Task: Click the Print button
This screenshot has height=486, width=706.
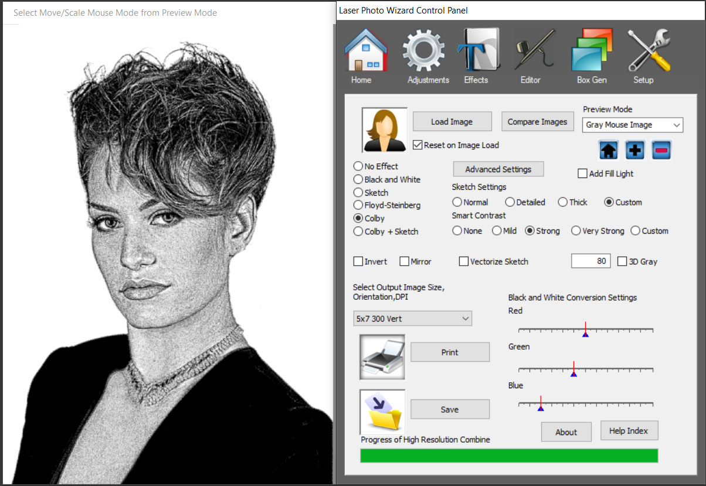Action: pos(450,352)
